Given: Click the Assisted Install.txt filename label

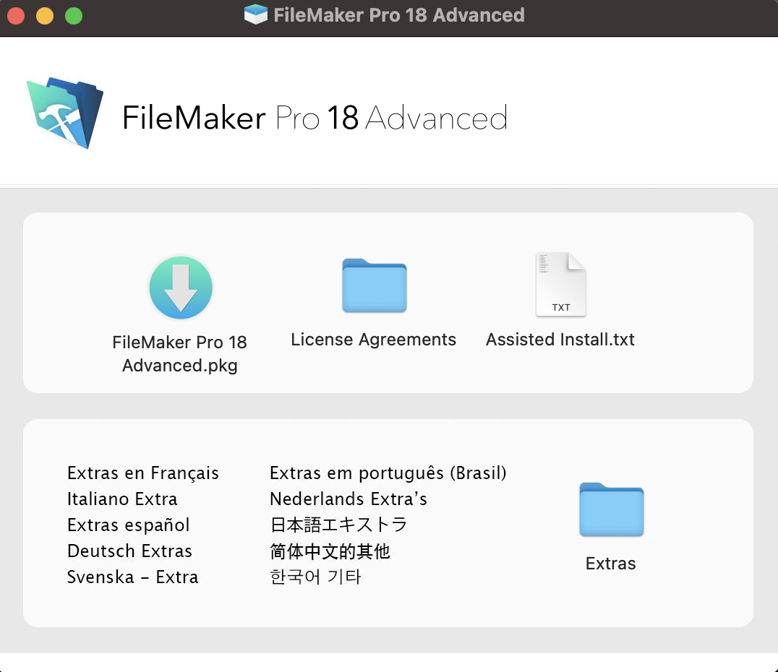Looking at the screenshot, I should (x=560, y=340).
